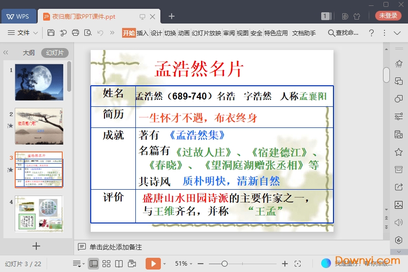Open Print Preview icon
This screenshot has height=272, width=408.
tap(88, 33)
